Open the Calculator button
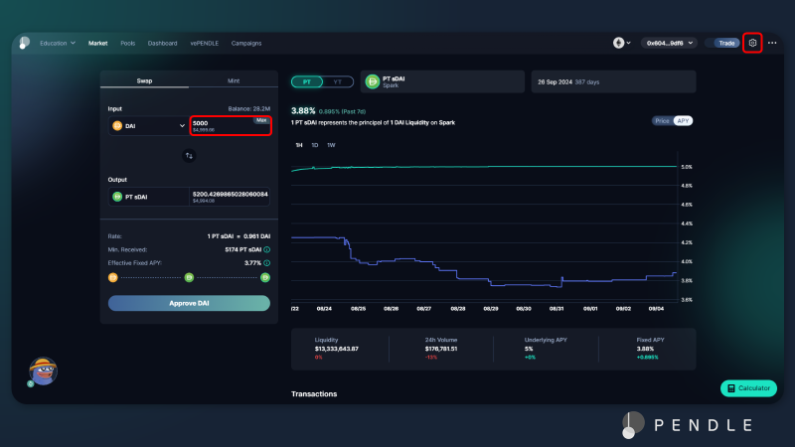 point(748,388)
